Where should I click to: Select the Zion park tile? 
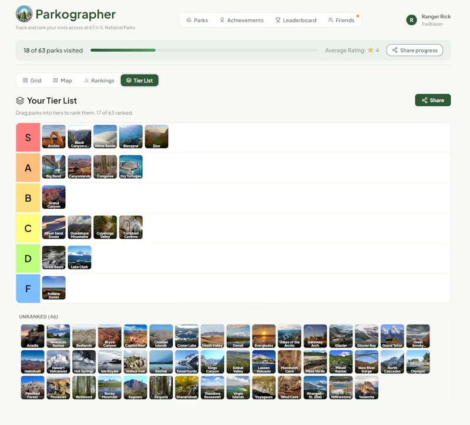pos(156,136)
